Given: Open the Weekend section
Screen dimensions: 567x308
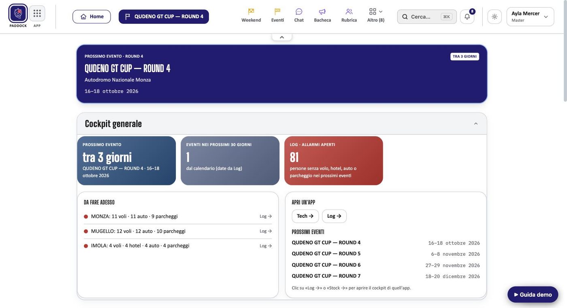Looking at the screenshot, I should [x=251, y=15].
